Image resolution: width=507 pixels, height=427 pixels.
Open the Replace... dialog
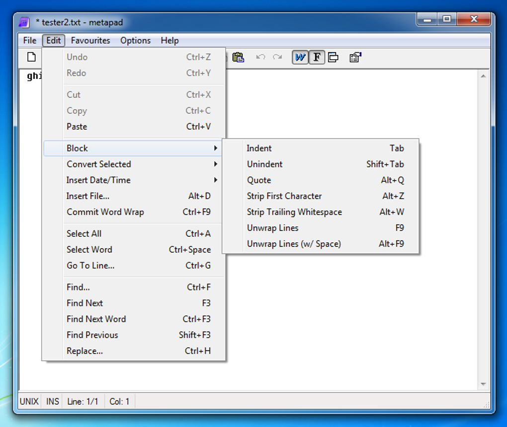(134, 351)
